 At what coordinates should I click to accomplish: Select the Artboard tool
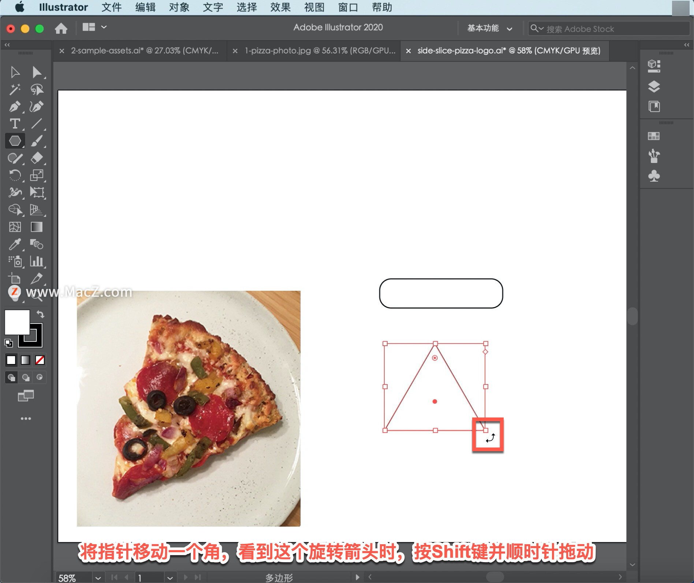[x=15, y=278]
